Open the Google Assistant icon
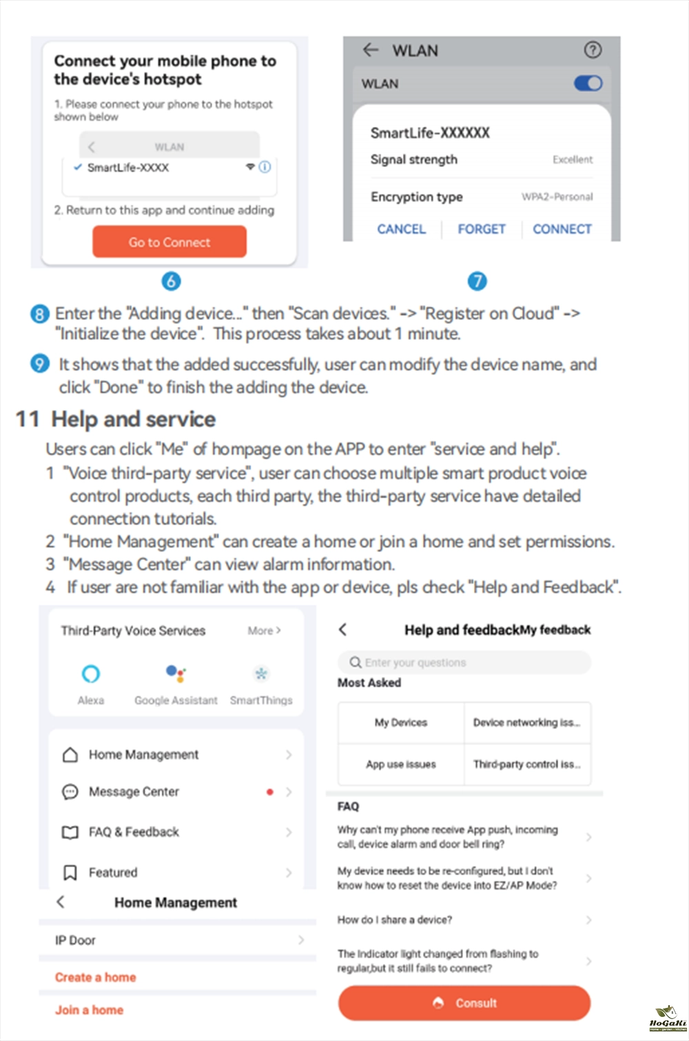This screenshot has width=689, height=1041. (x=176, y=674)
